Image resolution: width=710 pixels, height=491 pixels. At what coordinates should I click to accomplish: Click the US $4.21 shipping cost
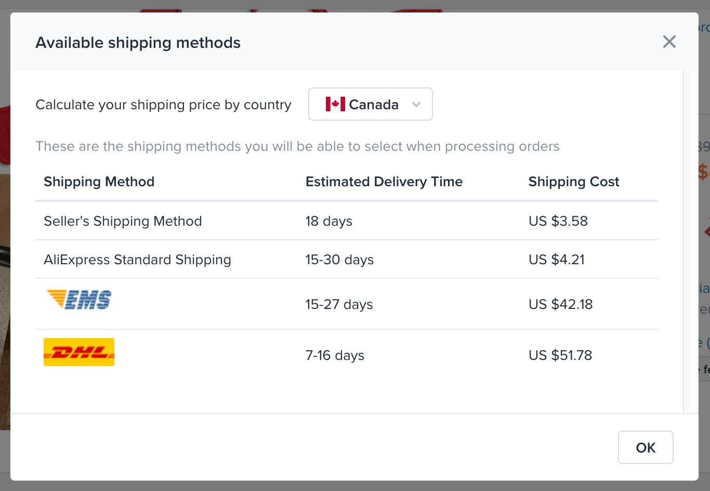[556, 260]
